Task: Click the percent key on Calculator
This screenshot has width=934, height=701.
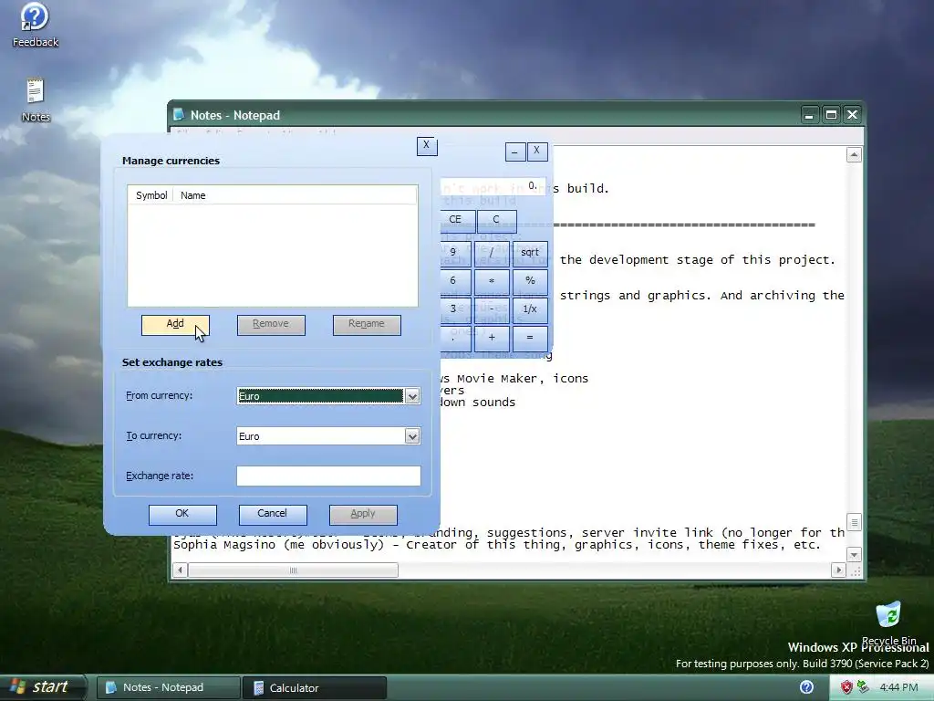Action: [530, 281]
